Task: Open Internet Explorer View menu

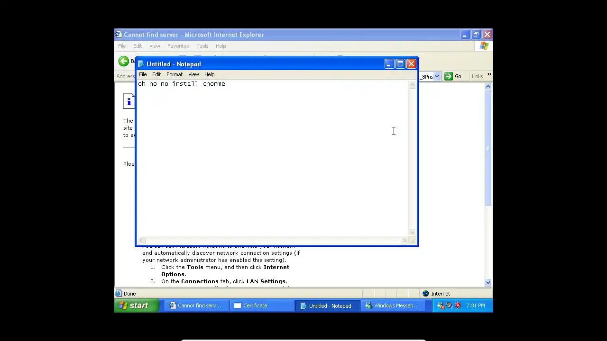Action: click(x=155, y=46)
